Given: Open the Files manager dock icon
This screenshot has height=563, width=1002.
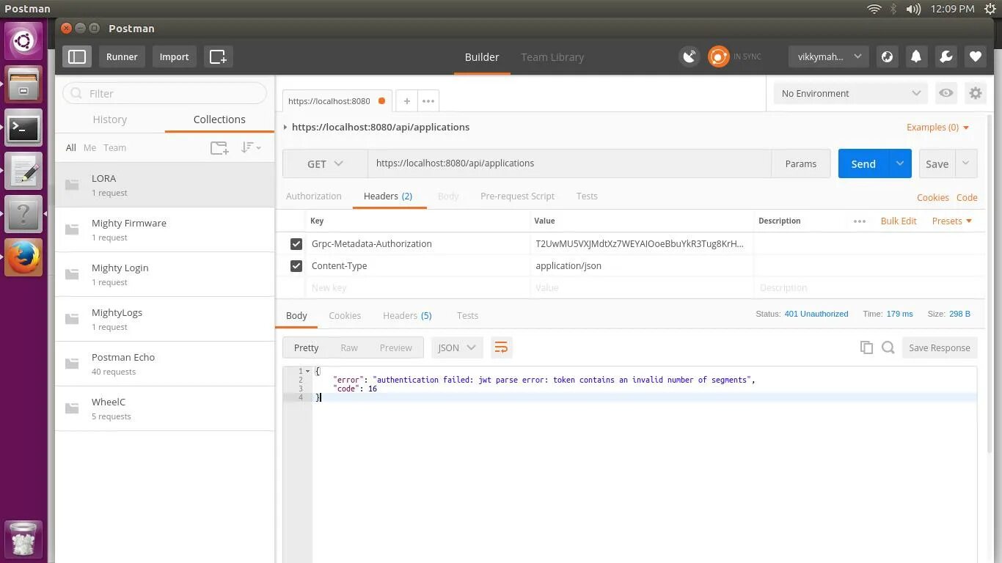Looking at the screenshot, I should (23, 84).
